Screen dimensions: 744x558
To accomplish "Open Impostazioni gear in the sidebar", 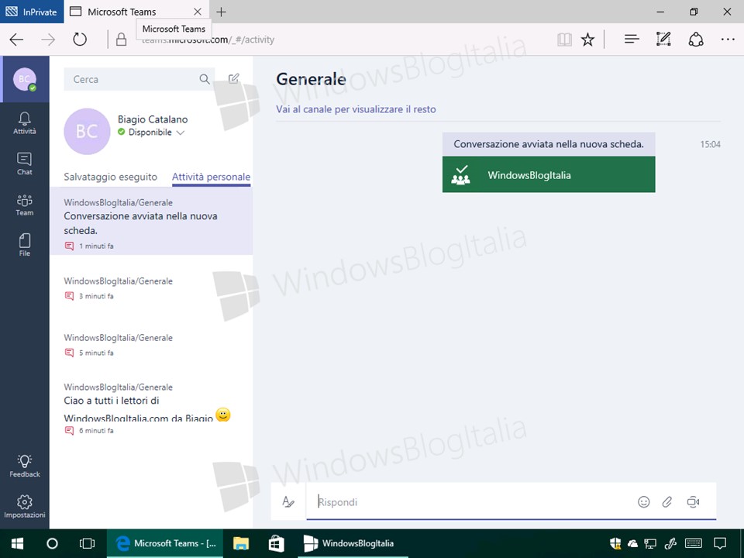I will [24, 506].
